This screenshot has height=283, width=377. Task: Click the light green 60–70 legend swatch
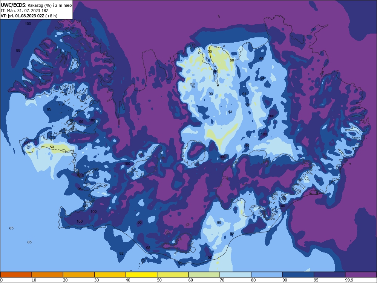point(204,275)
